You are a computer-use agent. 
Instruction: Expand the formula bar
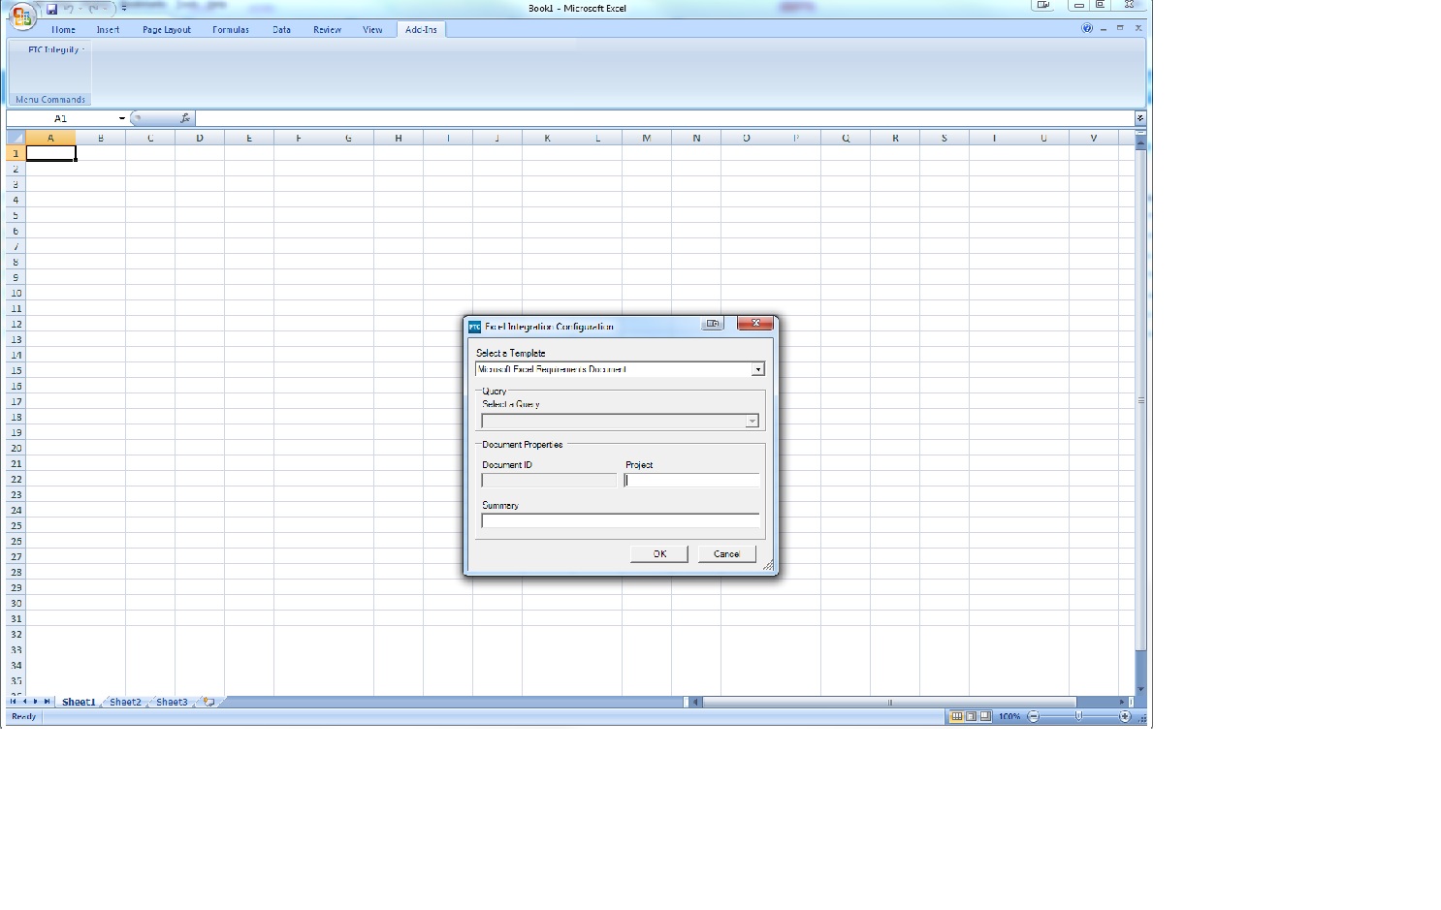(1139, 118)
